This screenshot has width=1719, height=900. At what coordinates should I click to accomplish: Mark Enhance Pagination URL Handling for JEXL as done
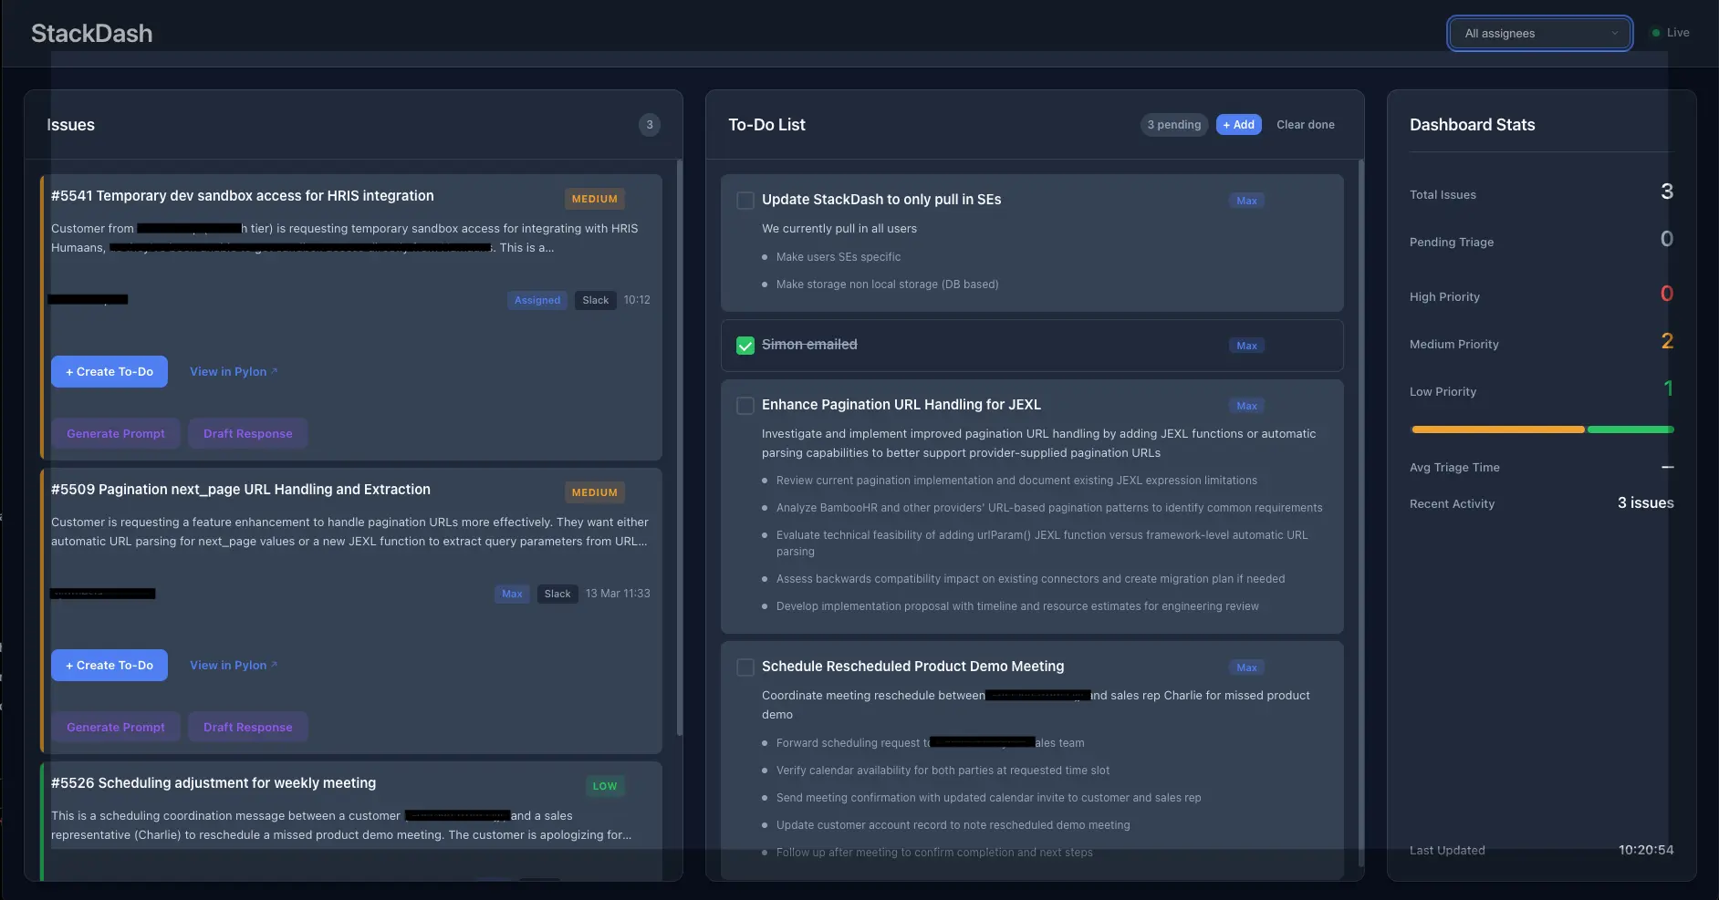coord(745,406)
